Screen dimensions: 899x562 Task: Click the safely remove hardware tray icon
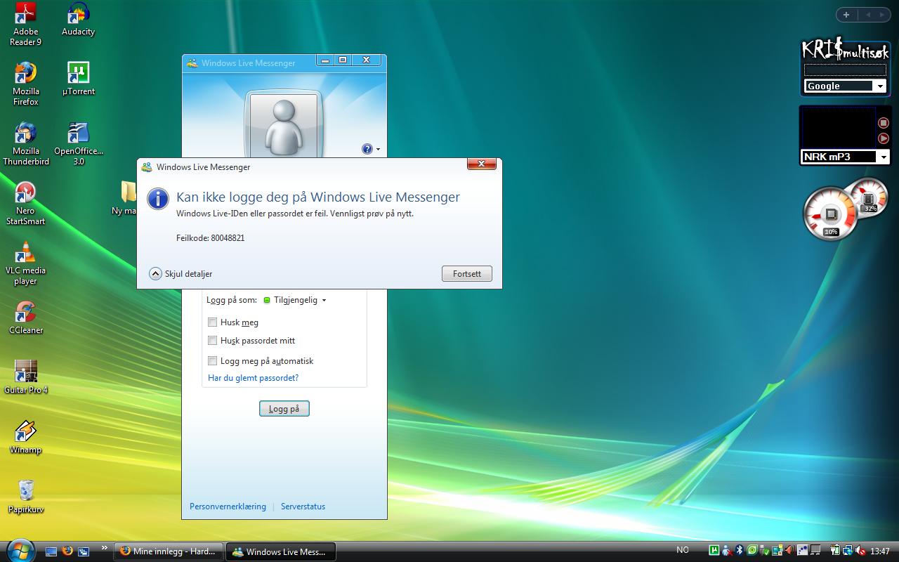tap(765, 550)
